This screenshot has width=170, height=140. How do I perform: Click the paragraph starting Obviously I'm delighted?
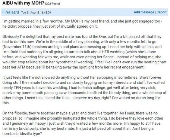[84, 52]
